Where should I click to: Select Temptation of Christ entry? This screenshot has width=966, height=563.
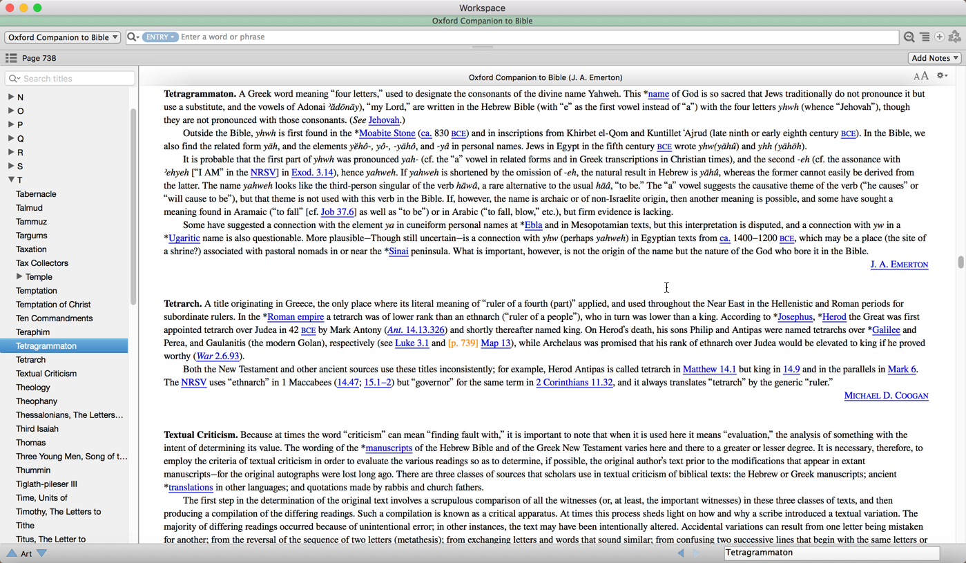pyautogui.click(x=53, y=305)
